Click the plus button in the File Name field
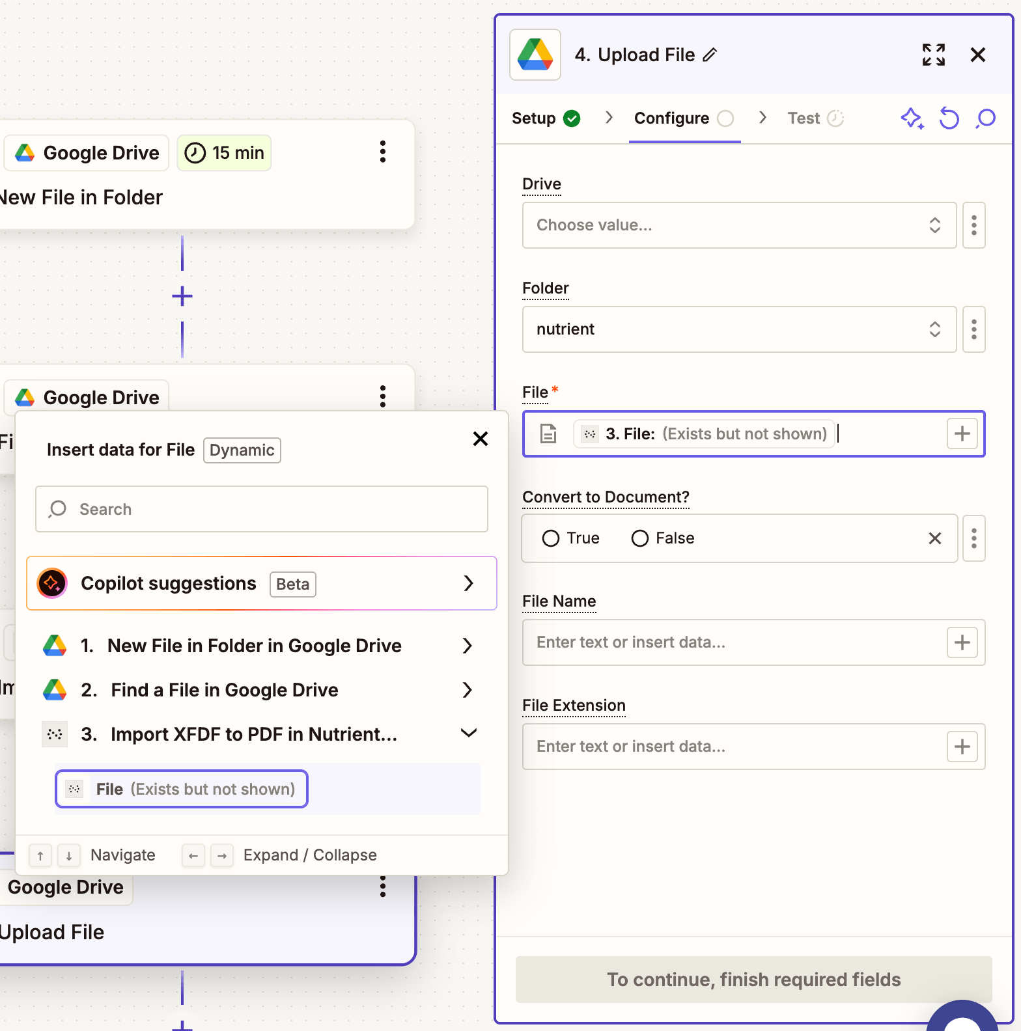This screenshot has width=1021, height=1031. tap(962, 642)
